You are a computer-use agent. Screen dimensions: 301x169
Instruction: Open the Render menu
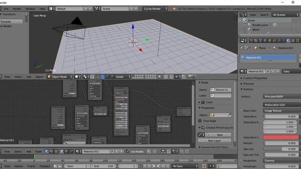(17, 8)
